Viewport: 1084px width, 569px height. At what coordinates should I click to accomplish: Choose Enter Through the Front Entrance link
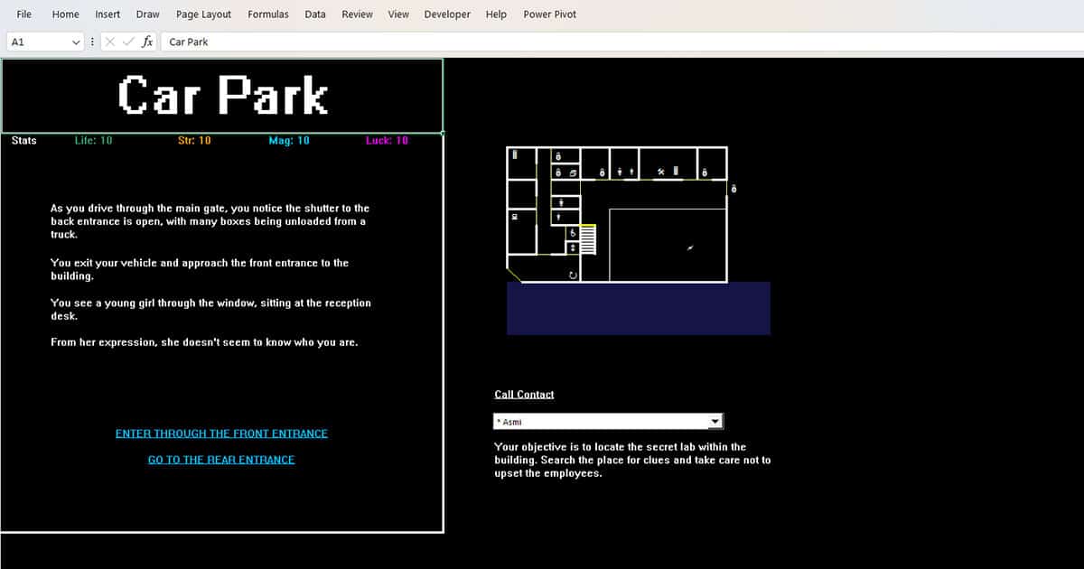click(x=221, y=434)
